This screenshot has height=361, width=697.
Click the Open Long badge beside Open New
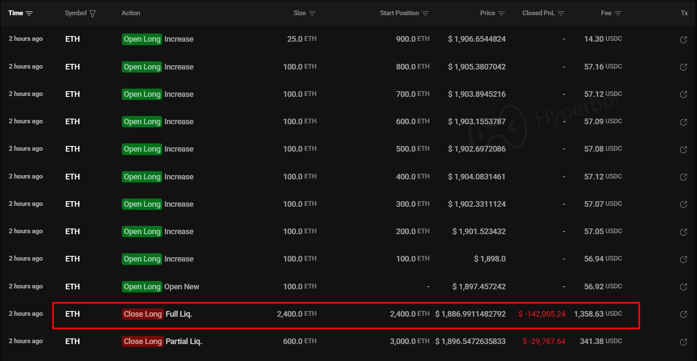(x=142, y=287)
